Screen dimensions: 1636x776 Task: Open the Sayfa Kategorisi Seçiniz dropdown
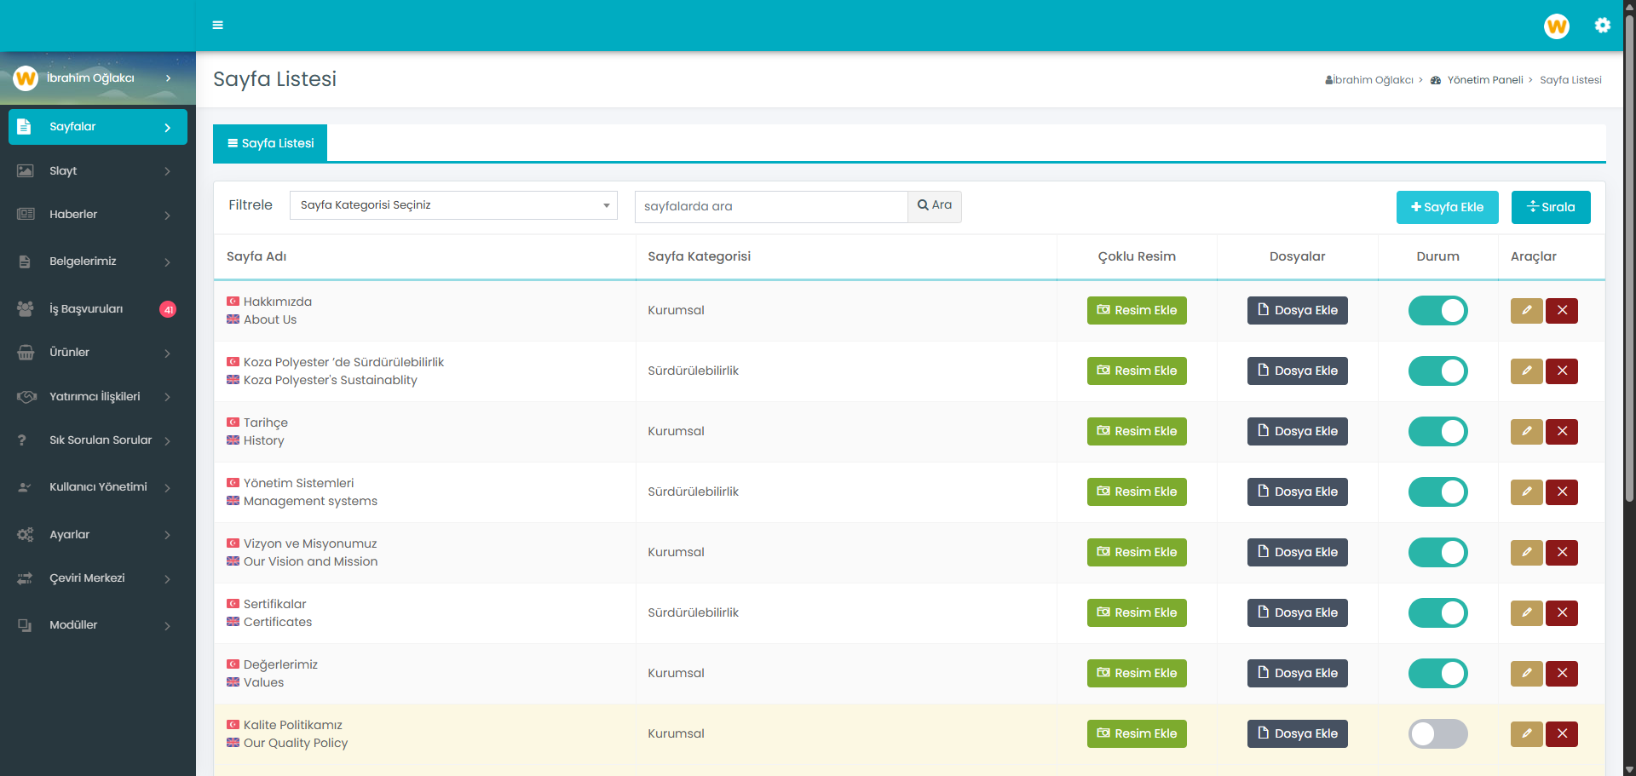453,205
